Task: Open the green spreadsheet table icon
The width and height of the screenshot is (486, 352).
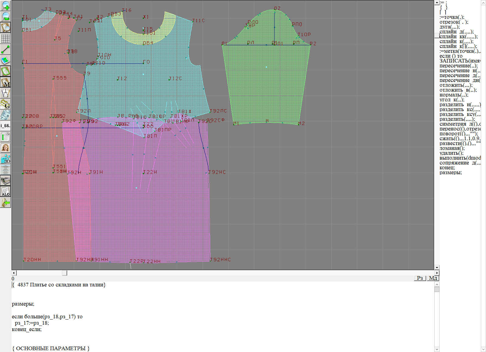Action: (x=5, y=137)
